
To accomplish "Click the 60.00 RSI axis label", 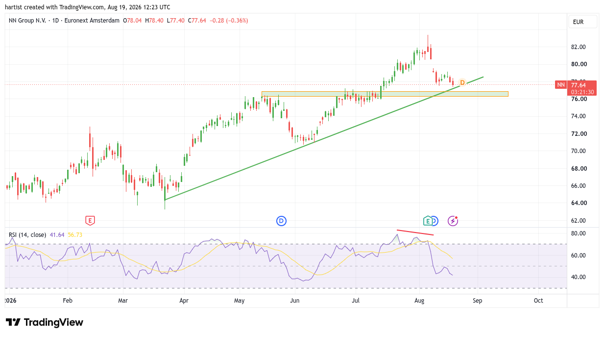I will [579, 256].
